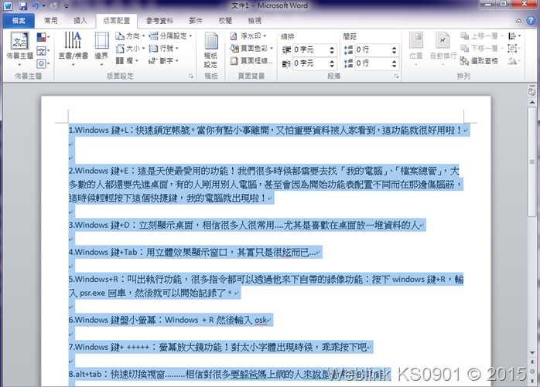This screenshot has height=387, width=540.
Task: Click the Redo icon
Action: coord(53,6)
